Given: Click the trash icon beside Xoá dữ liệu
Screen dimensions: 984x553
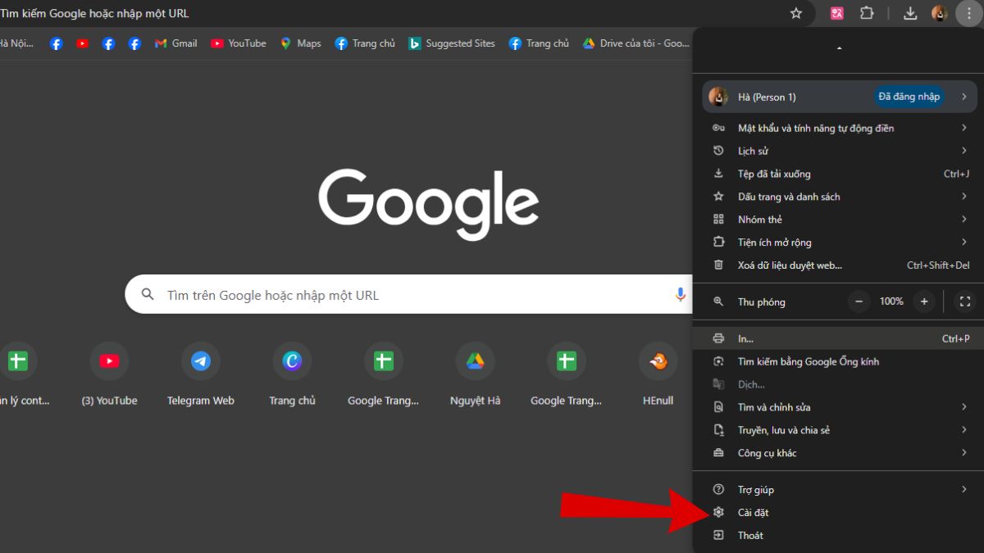Looking at the screenshot, I should coord(718,265).
